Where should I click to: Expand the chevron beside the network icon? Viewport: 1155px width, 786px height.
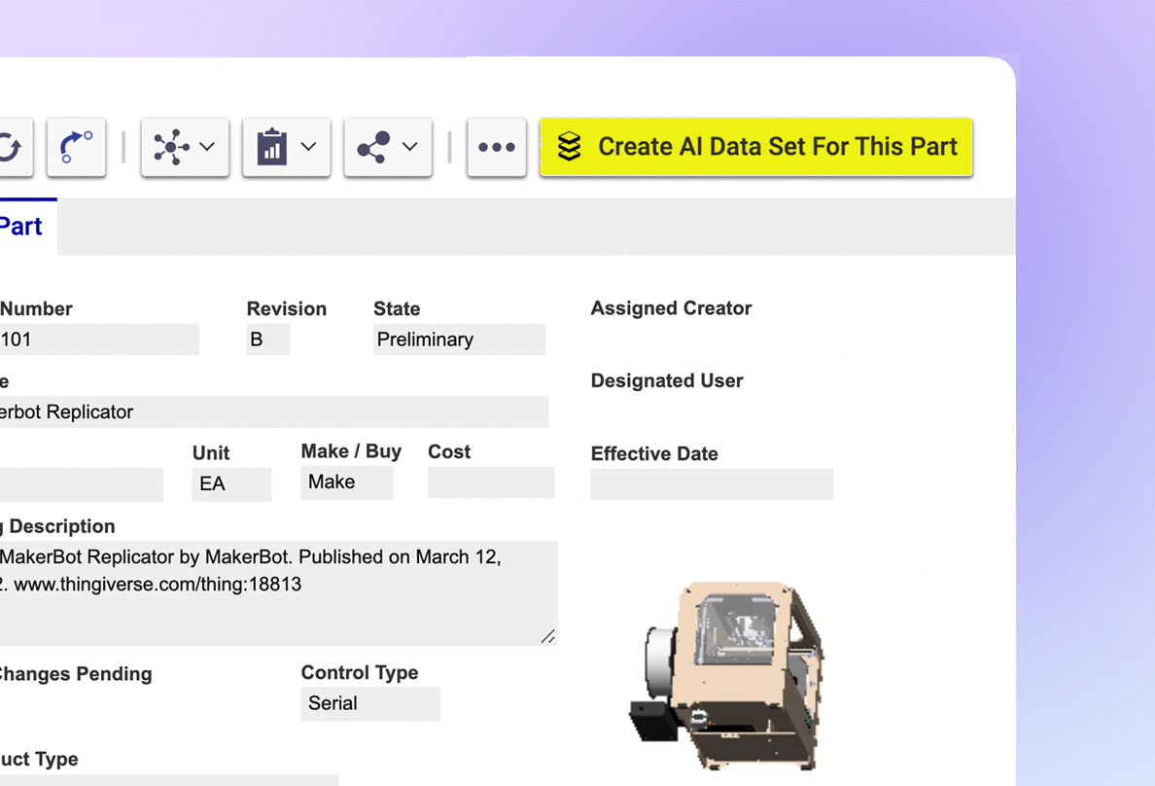point(207,147)
